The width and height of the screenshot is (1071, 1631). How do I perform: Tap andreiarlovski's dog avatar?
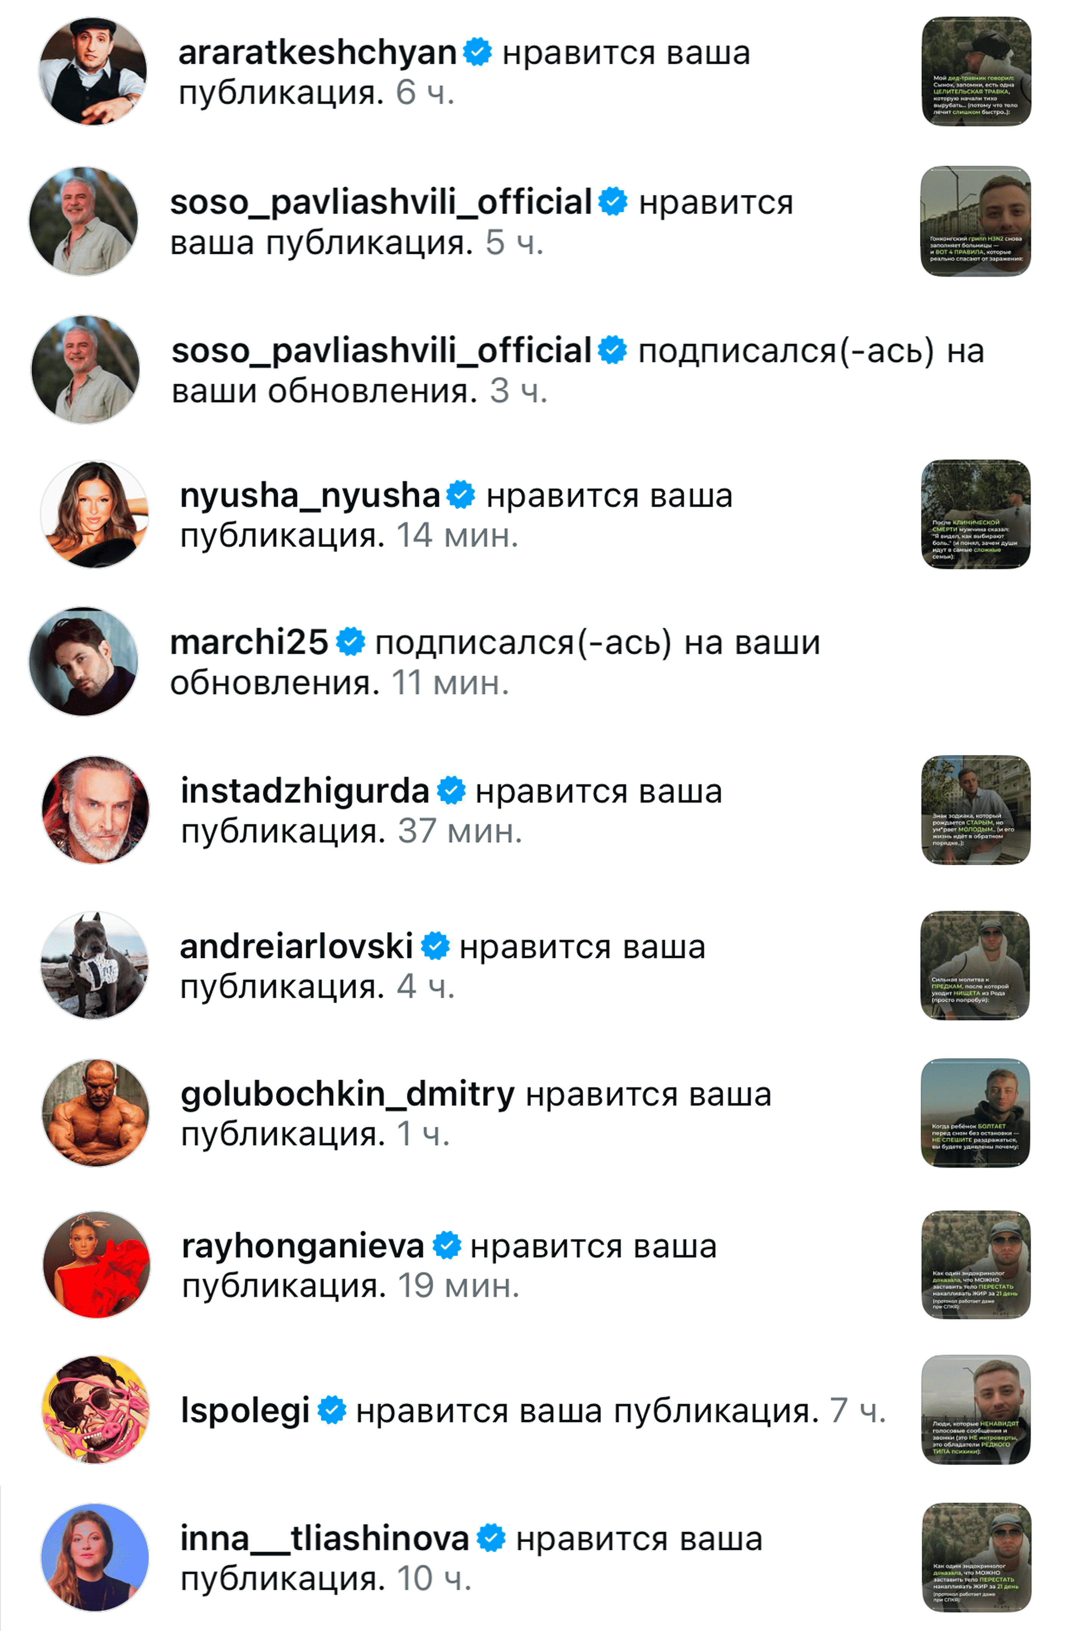[95, 965]
